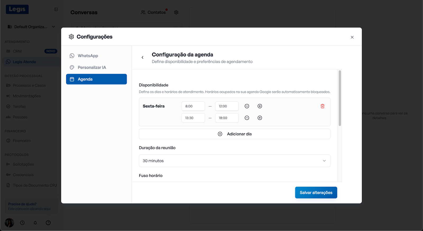Viewport: 423px width, 231px height.
Task: Close the Configurações dialog
Action: (352, 37)
